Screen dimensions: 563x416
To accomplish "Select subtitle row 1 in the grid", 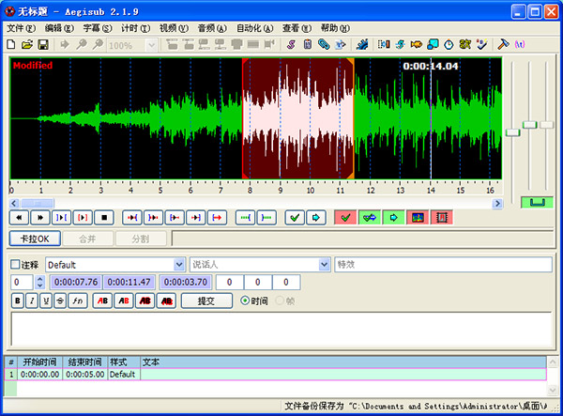I will [275, 375].
